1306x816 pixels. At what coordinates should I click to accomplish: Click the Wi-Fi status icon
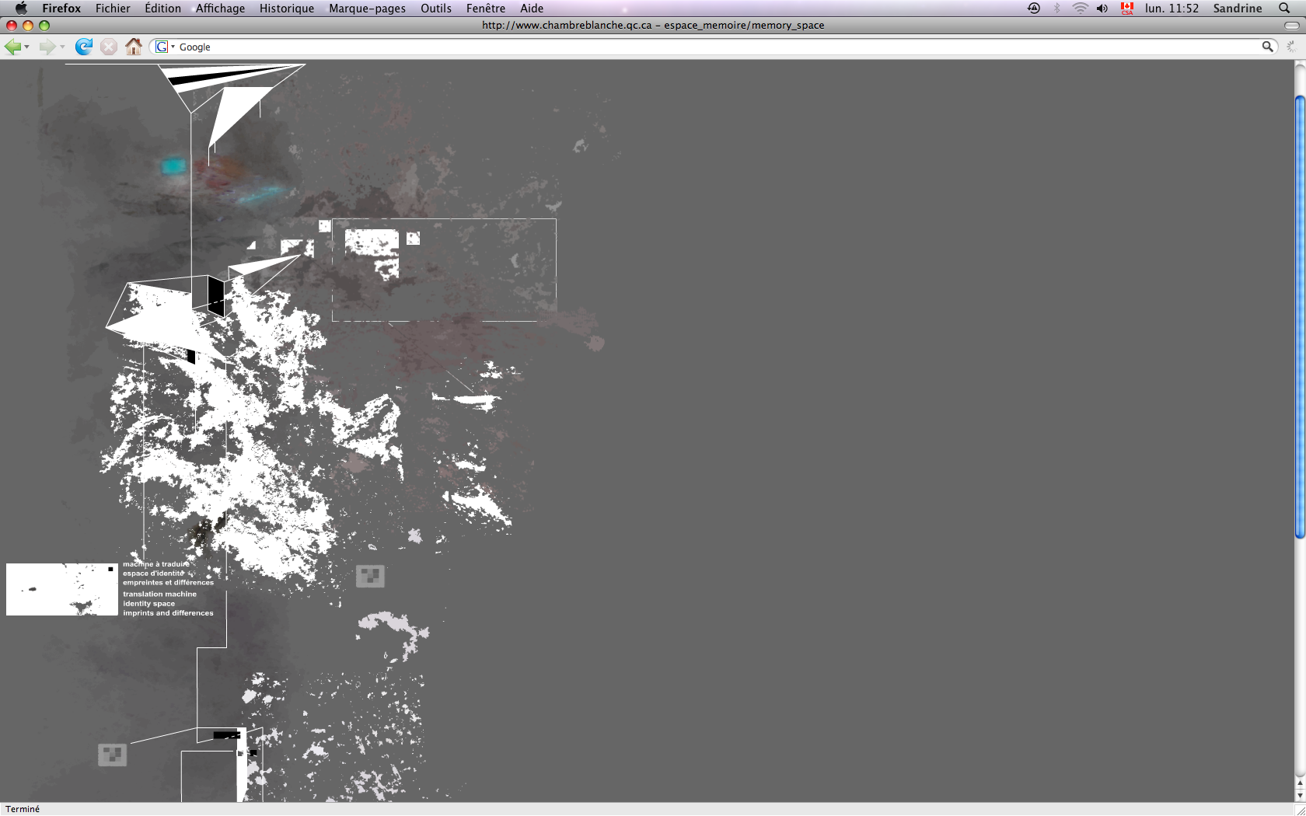coord(1080,8)
